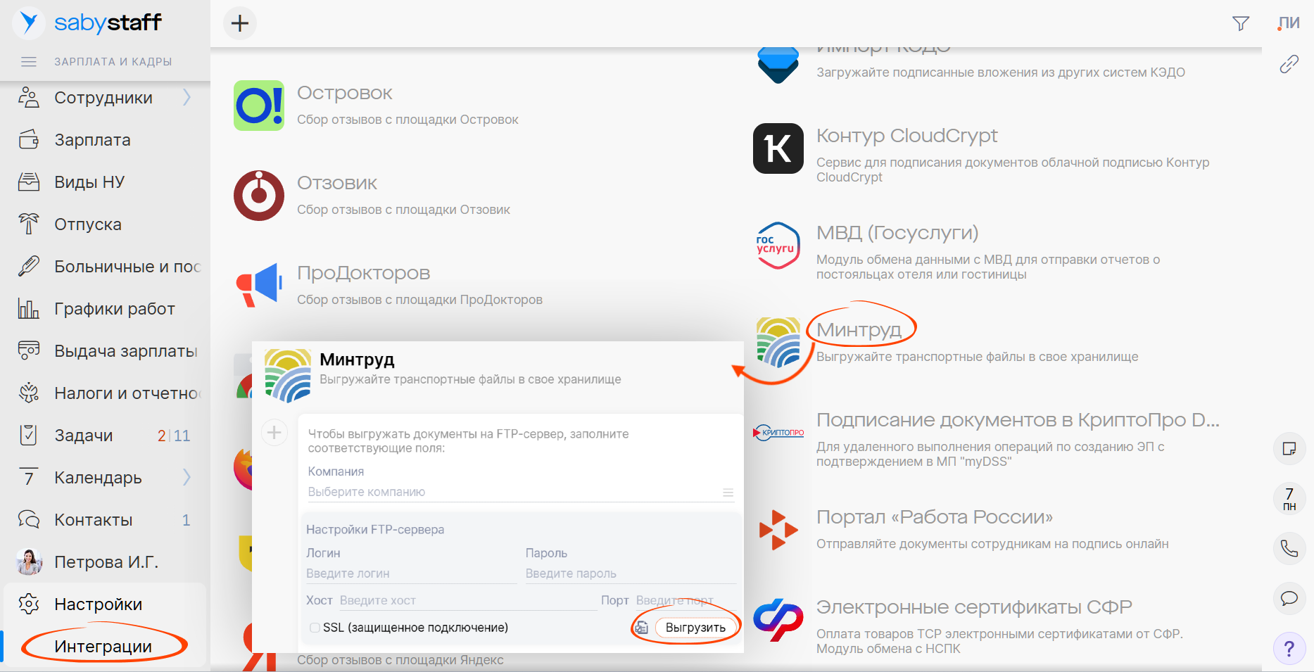Expand the Календарь submenu chevron

pos(187,478)
